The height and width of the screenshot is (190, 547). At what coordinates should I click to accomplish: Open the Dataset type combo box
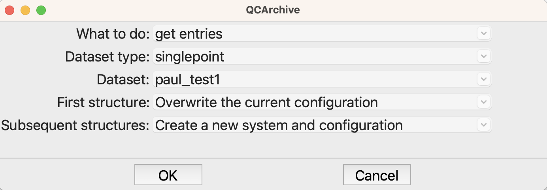pos(322,56)
